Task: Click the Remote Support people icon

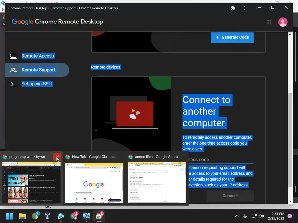Action: pos(13,70)
